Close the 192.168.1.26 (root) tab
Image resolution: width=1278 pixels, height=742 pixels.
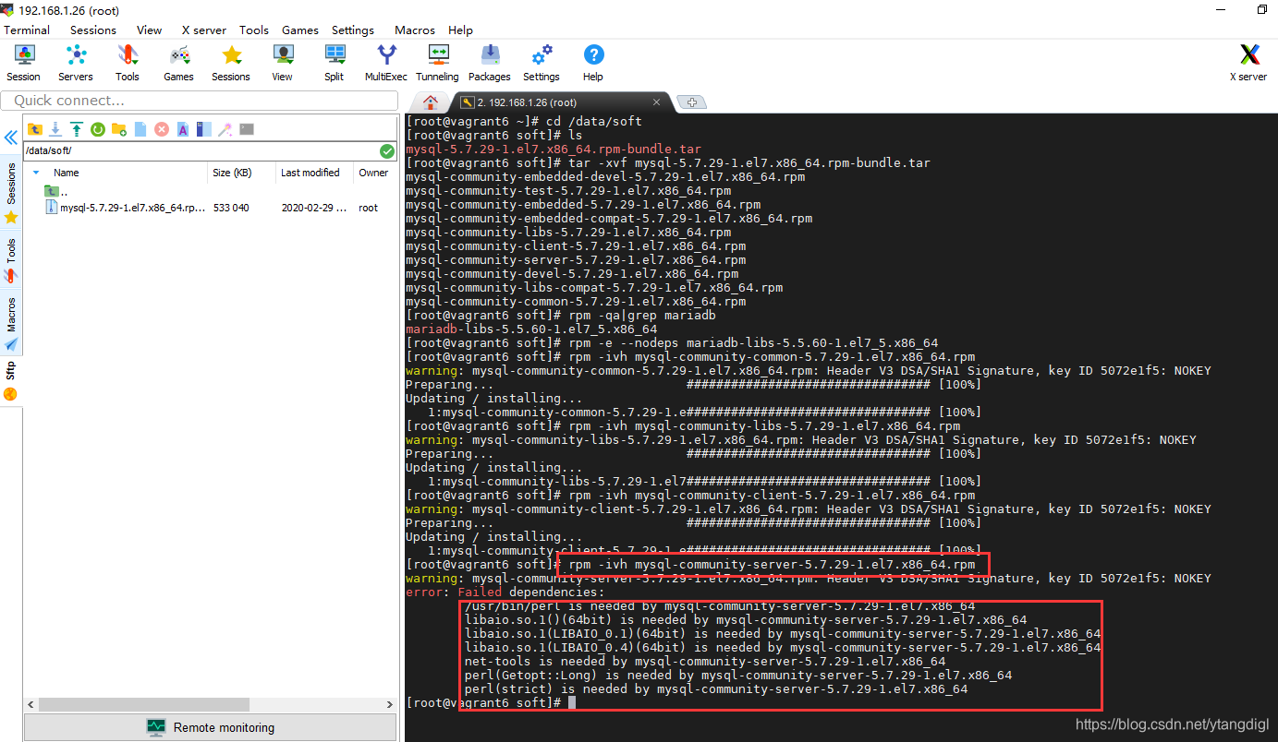pyautogui.click(x=657, y=102)
